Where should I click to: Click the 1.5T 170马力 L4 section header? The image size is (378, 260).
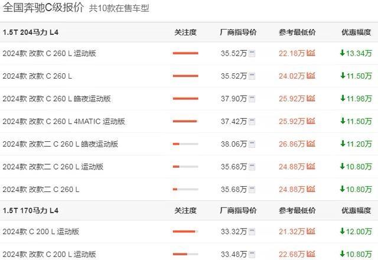coord(31,210)
